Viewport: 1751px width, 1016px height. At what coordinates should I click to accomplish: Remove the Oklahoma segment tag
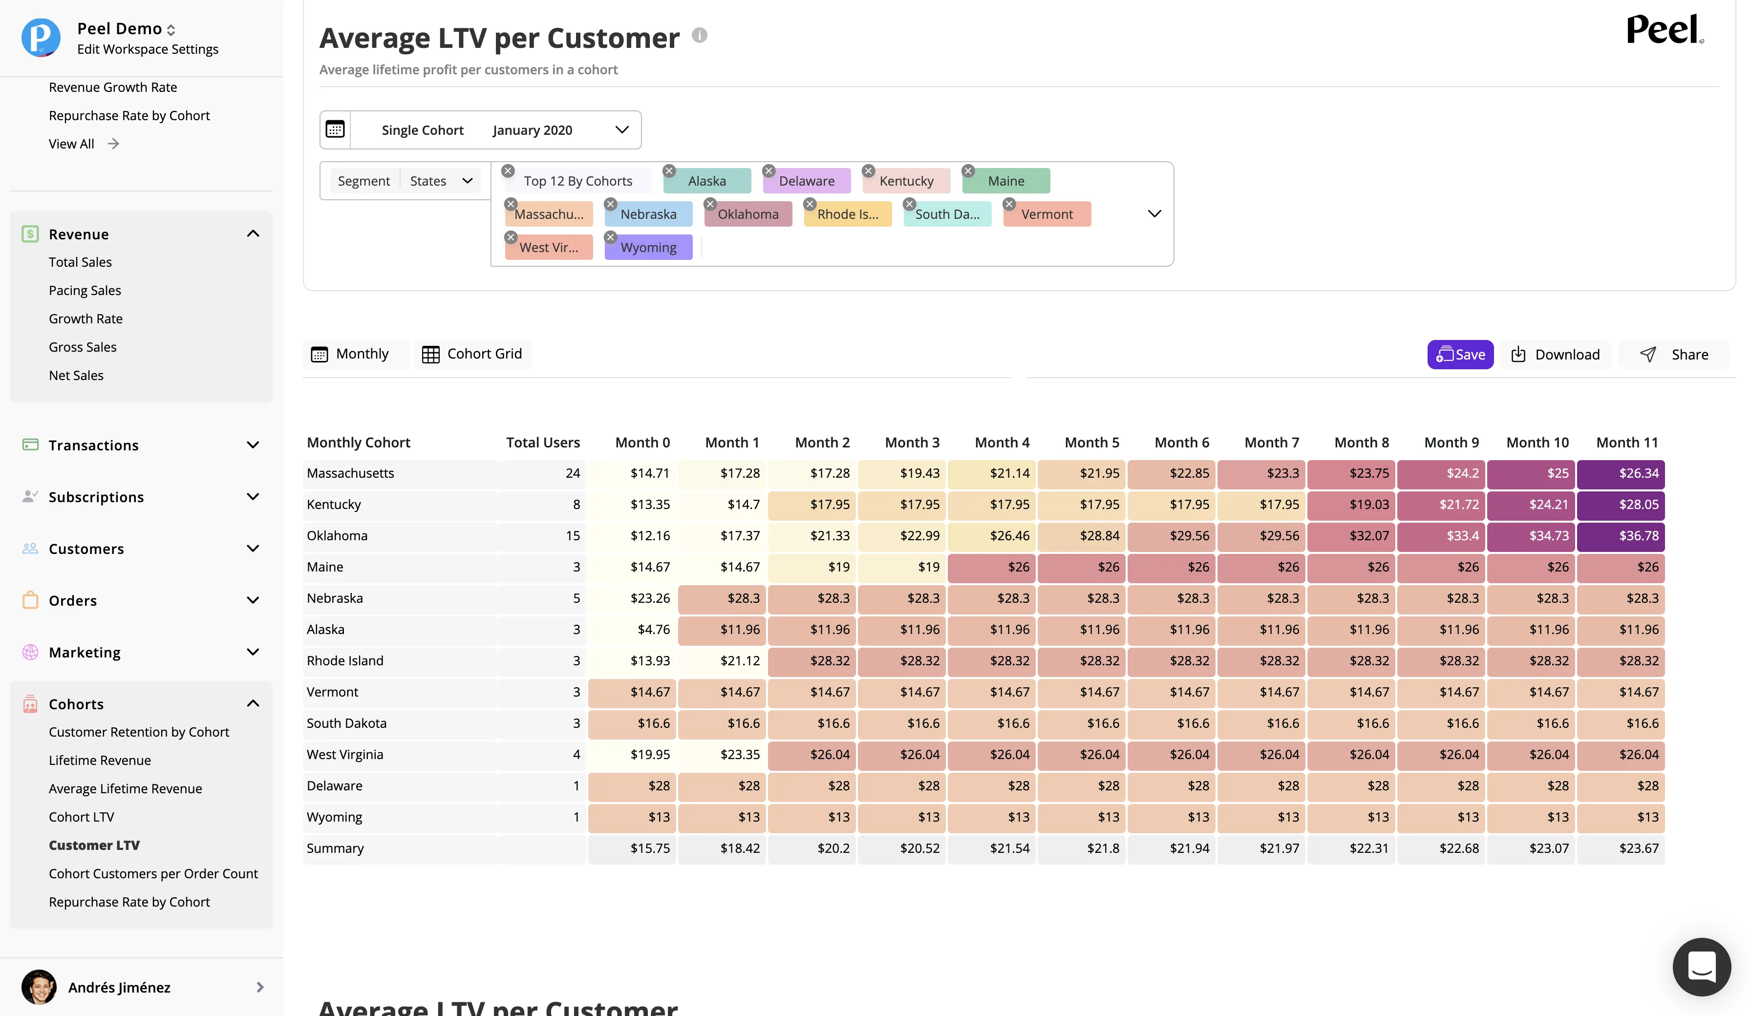(x=710, y=204)
